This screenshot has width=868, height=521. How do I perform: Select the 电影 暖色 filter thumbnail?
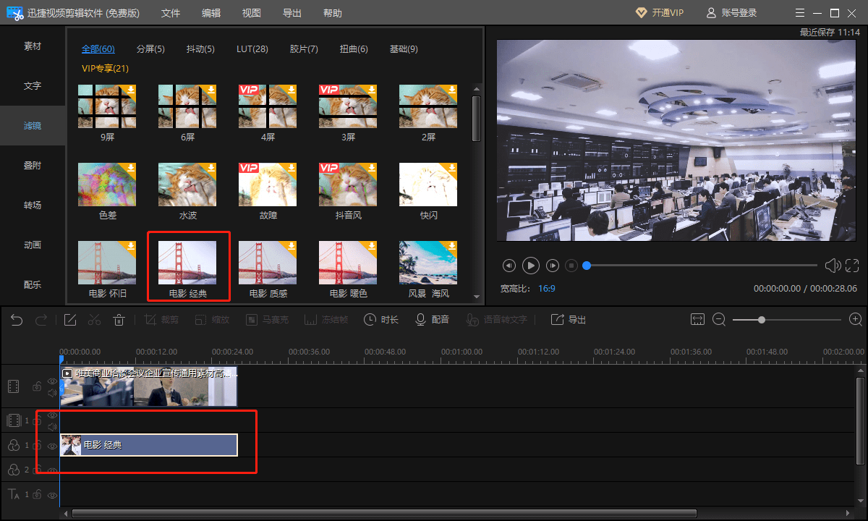[349, 271]
